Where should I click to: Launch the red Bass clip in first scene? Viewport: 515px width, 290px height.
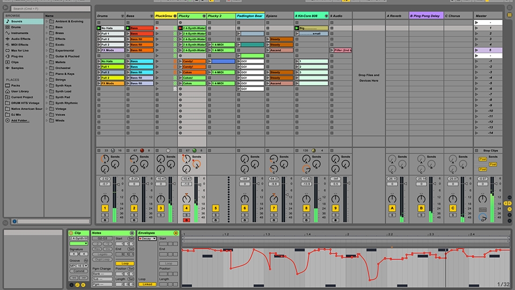(128, 28)
